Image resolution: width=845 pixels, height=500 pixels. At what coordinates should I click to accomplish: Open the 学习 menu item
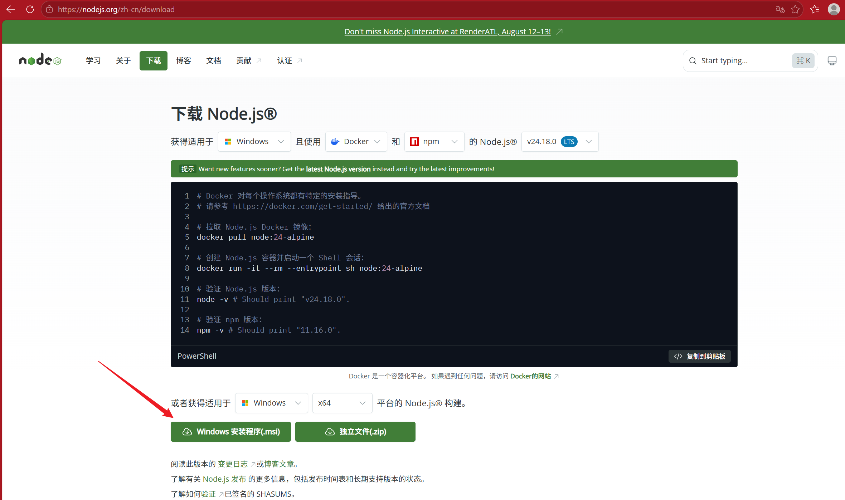93,61
